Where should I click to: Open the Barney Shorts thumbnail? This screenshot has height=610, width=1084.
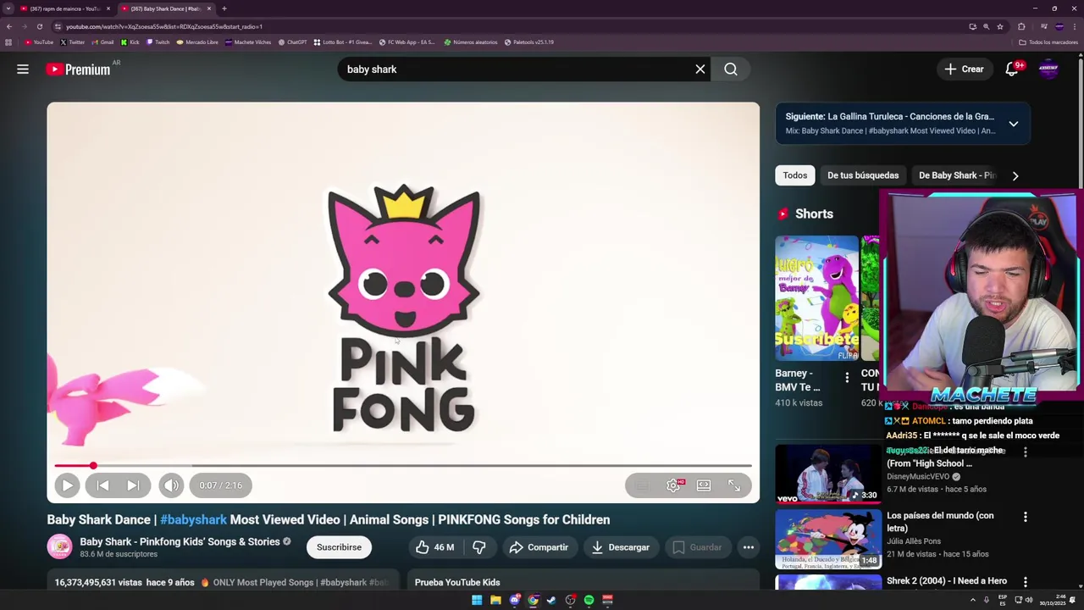(x=816, y=298)
